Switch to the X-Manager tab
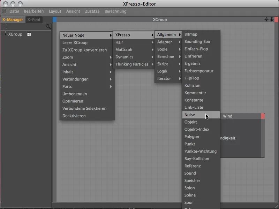This screenshot has width=279, height=209. (x=13, y=20)
